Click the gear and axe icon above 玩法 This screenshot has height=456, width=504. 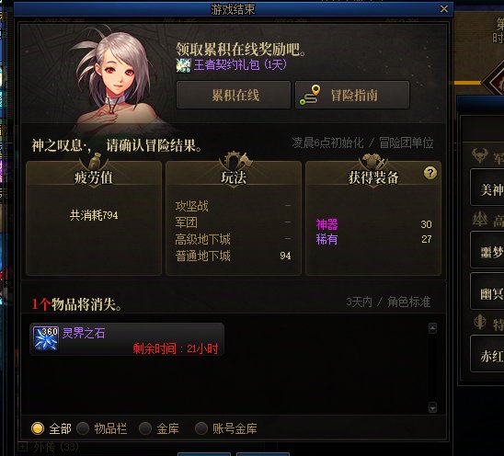tap(235, 160)
